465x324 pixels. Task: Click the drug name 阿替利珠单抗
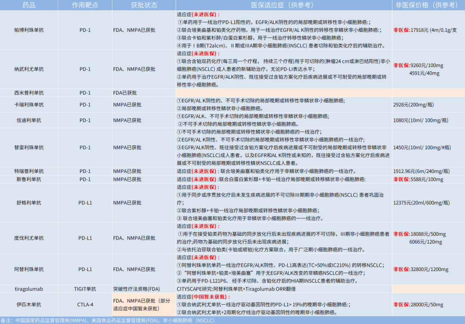(x=29, y=269)
